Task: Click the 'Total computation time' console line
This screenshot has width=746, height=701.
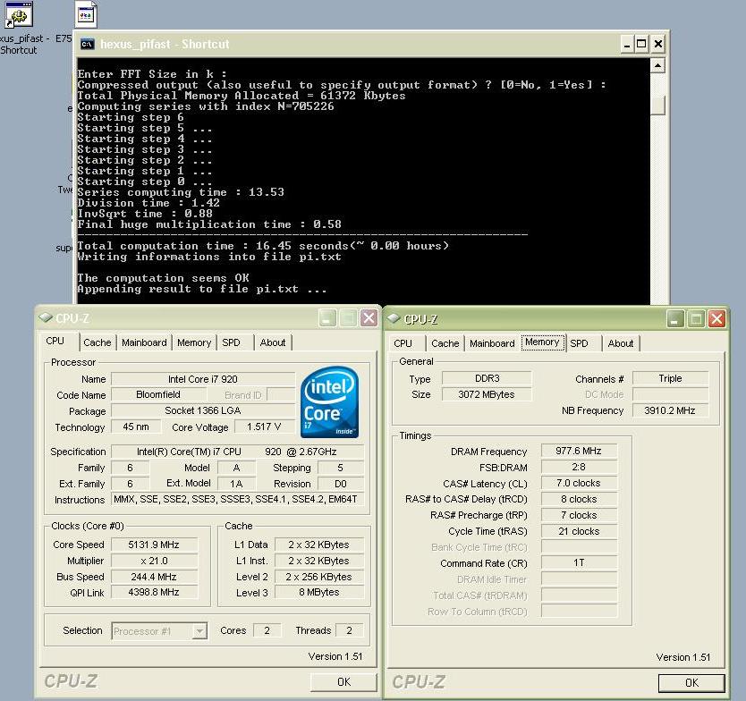Action: coord(263,246)
